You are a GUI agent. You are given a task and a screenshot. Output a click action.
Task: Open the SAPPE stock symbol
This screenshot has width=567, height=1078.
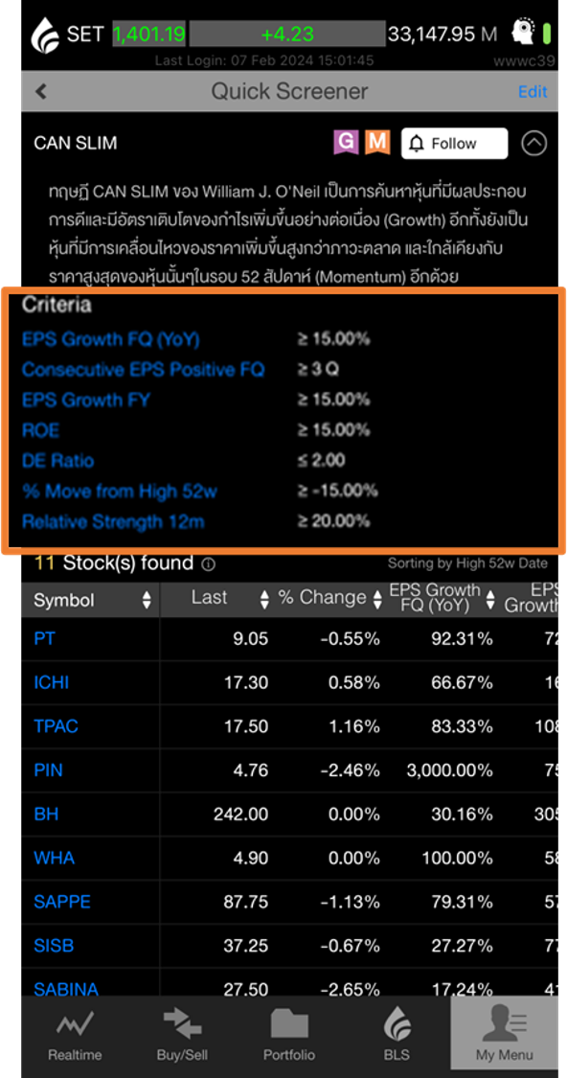62,902
